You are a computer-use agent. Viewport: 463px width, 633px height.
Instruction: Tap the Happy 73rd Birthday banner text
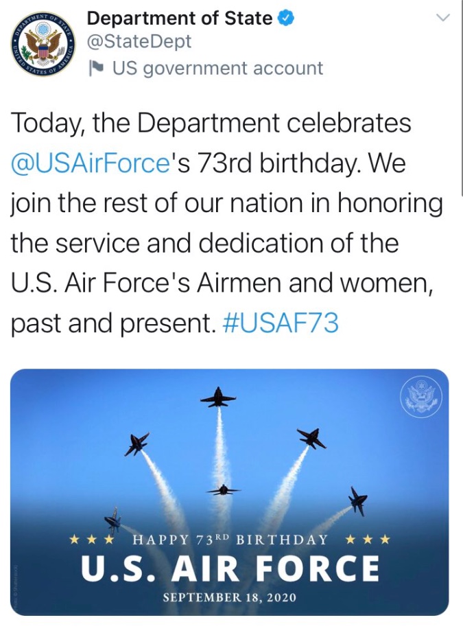tap(230, 539)
